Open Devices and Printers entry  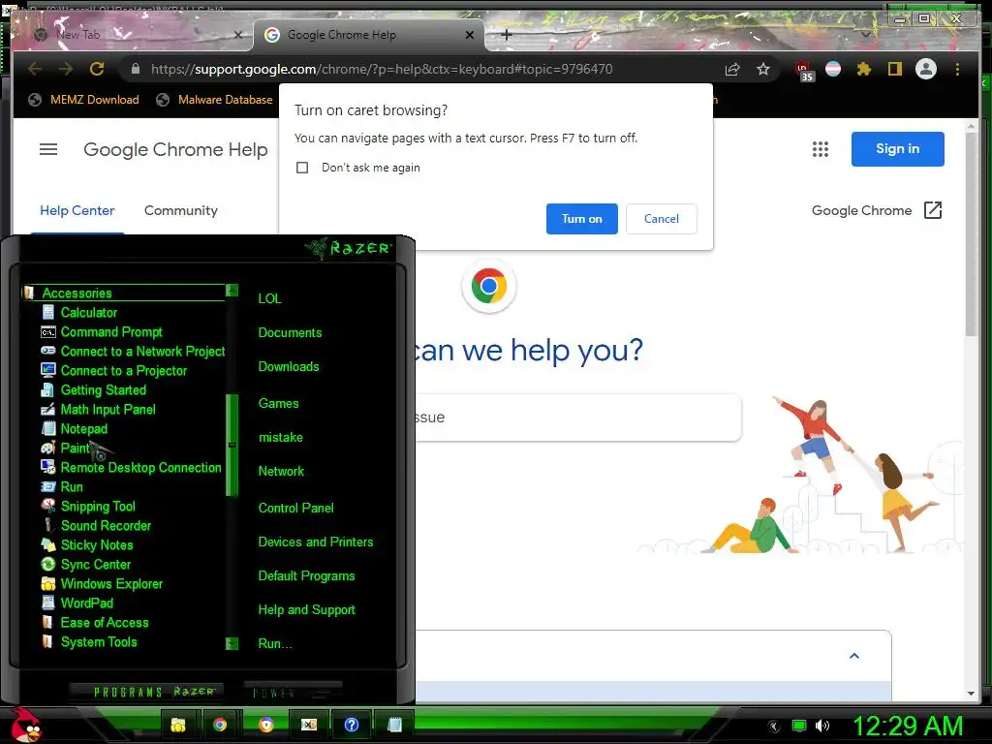pos(316,542)
